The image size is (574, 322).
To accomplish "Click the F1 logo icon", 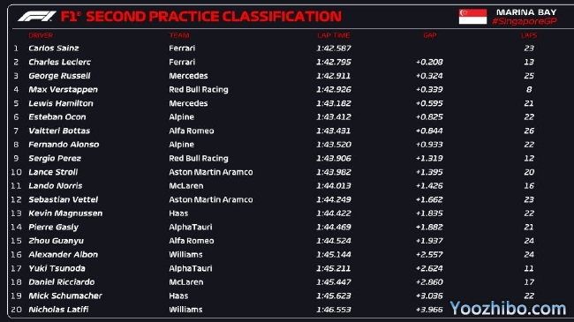I will point(37,17).
